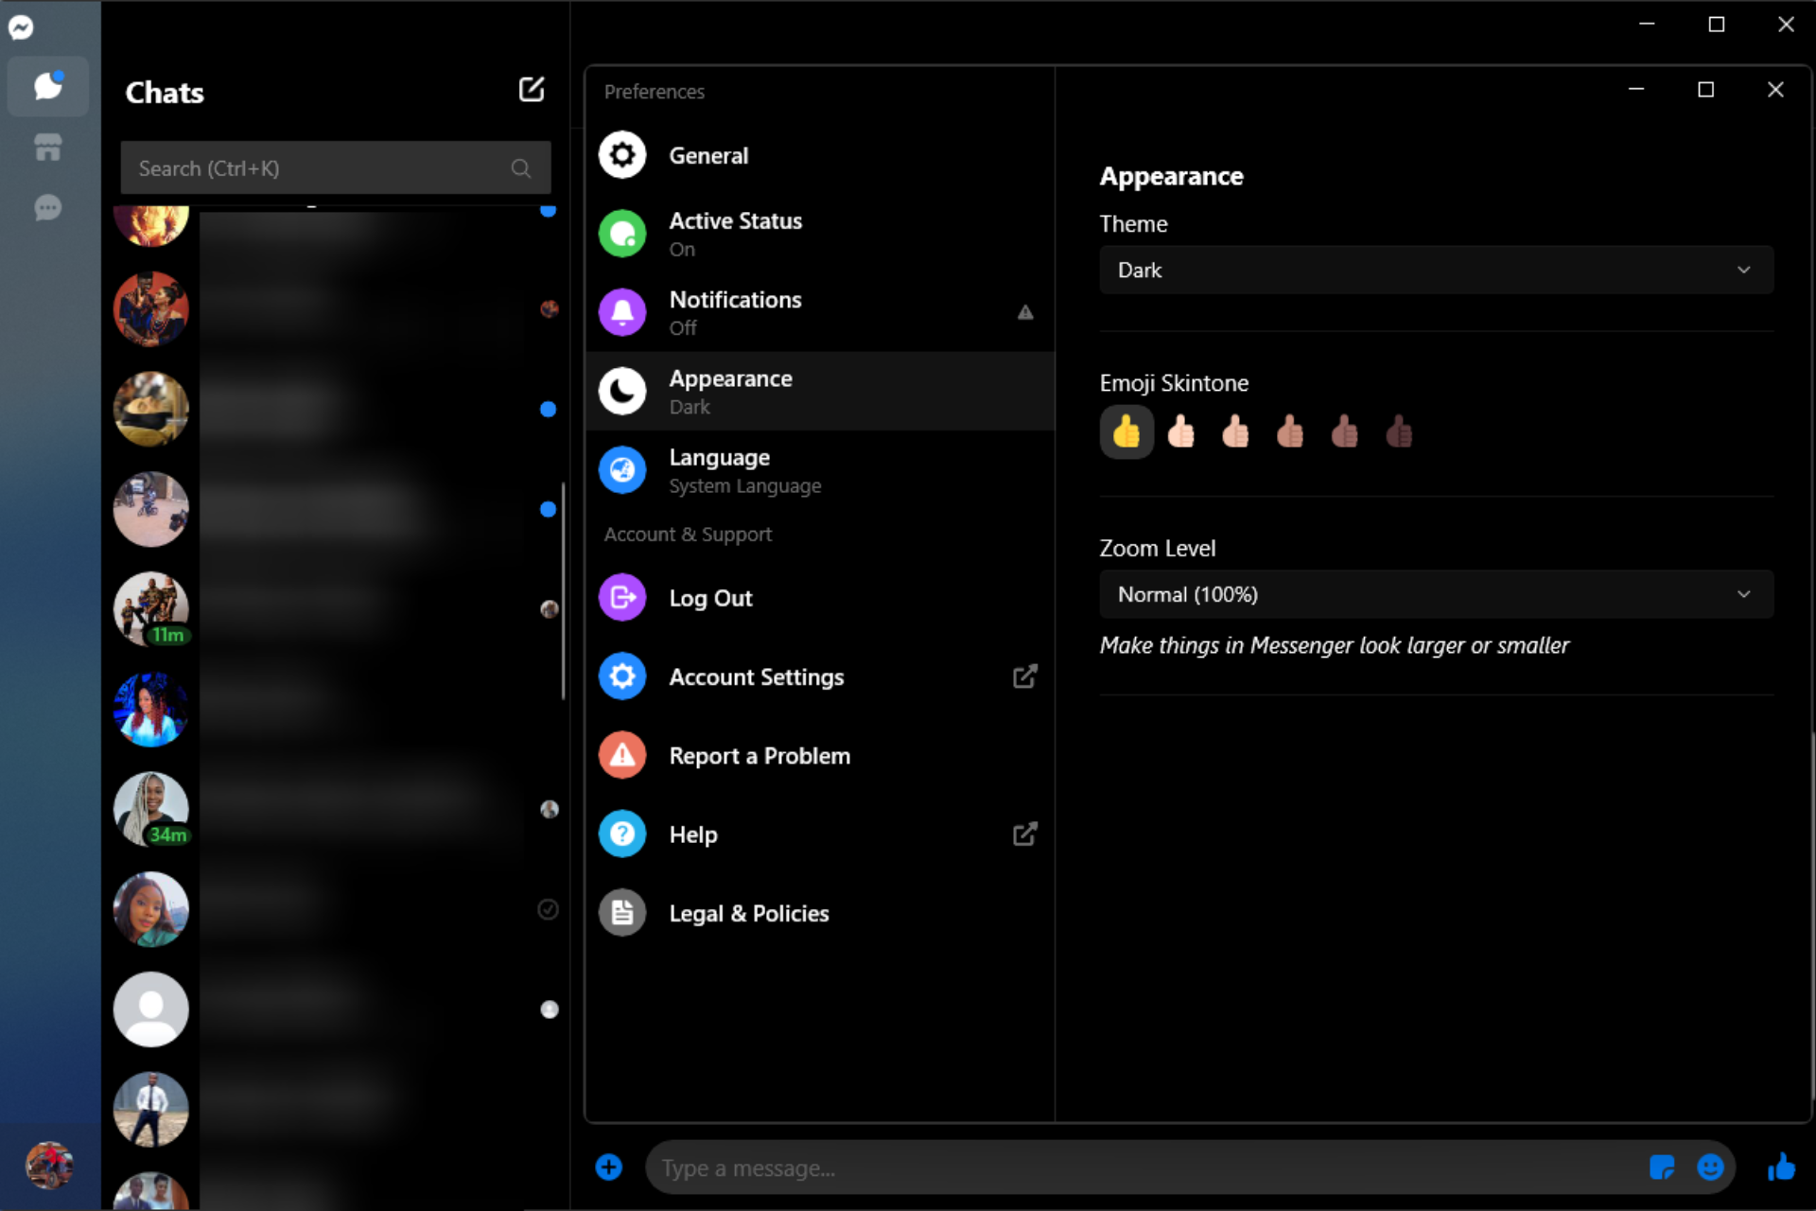1816x1211 pixels.
Task: Open General preferences section
Action: tap(820, 155)
